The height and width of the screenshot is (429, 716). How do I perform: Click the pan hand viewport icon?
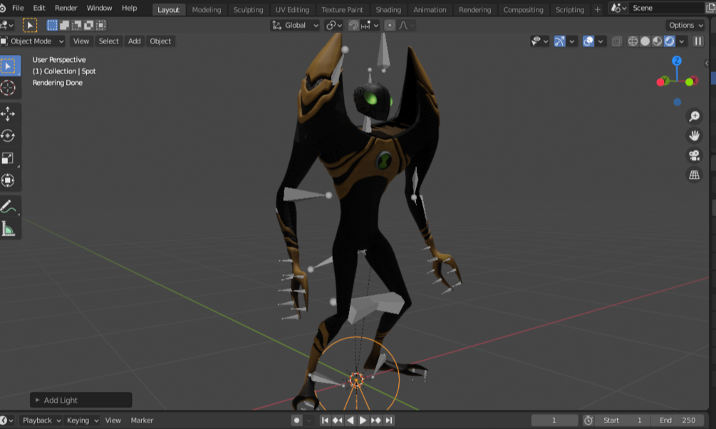694,135
